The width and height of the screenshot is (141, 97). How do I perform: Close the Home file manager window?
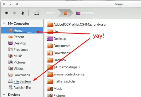(x=4, y=4)
